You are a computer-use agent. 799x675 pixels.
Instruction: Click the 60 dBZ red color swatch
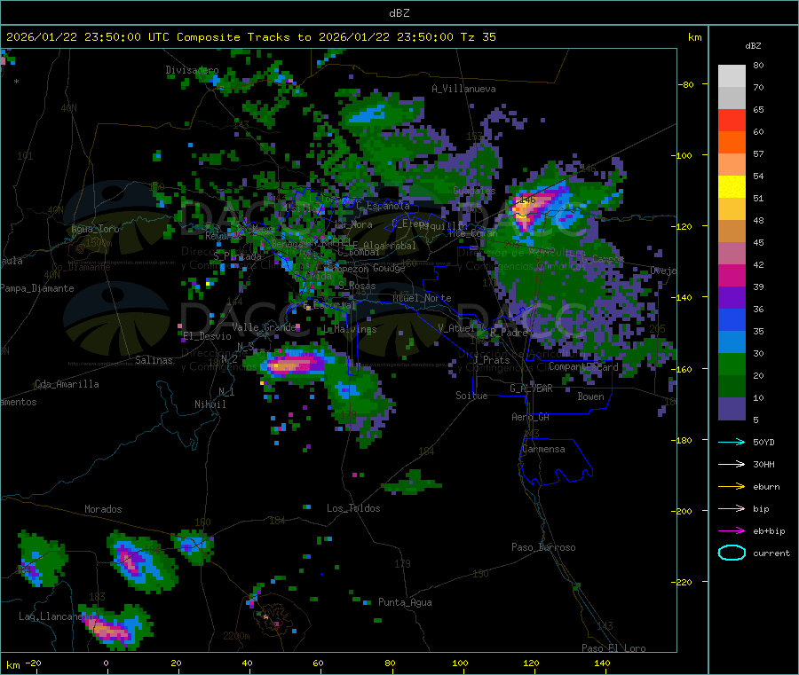tap(732, 120)
